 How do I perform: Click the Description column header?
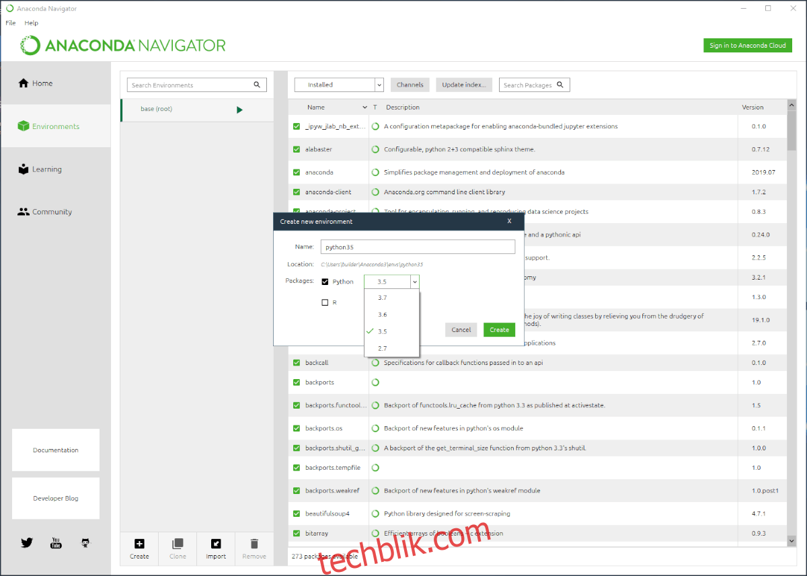[403, 108]
